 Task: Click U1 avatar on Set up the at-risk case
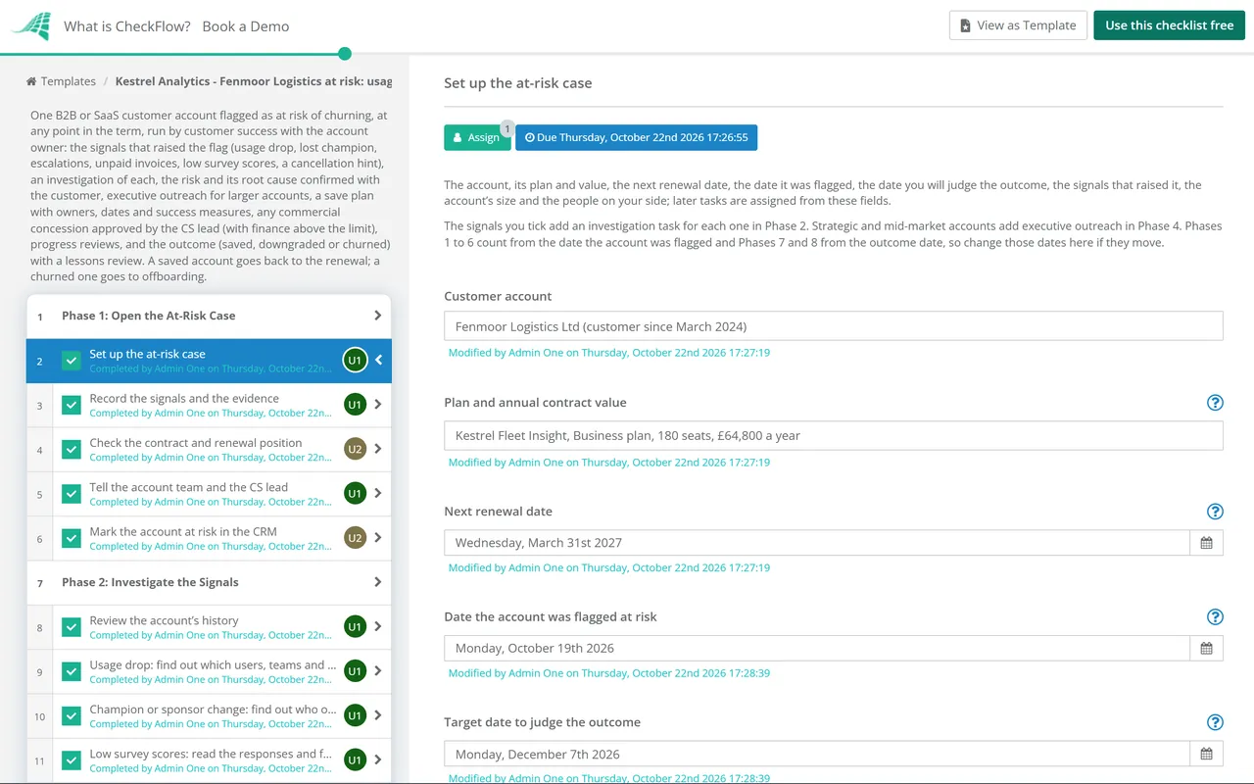[355, 361]
